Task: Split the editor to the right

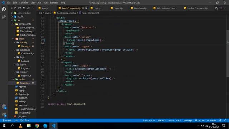Action: point(221,8)
